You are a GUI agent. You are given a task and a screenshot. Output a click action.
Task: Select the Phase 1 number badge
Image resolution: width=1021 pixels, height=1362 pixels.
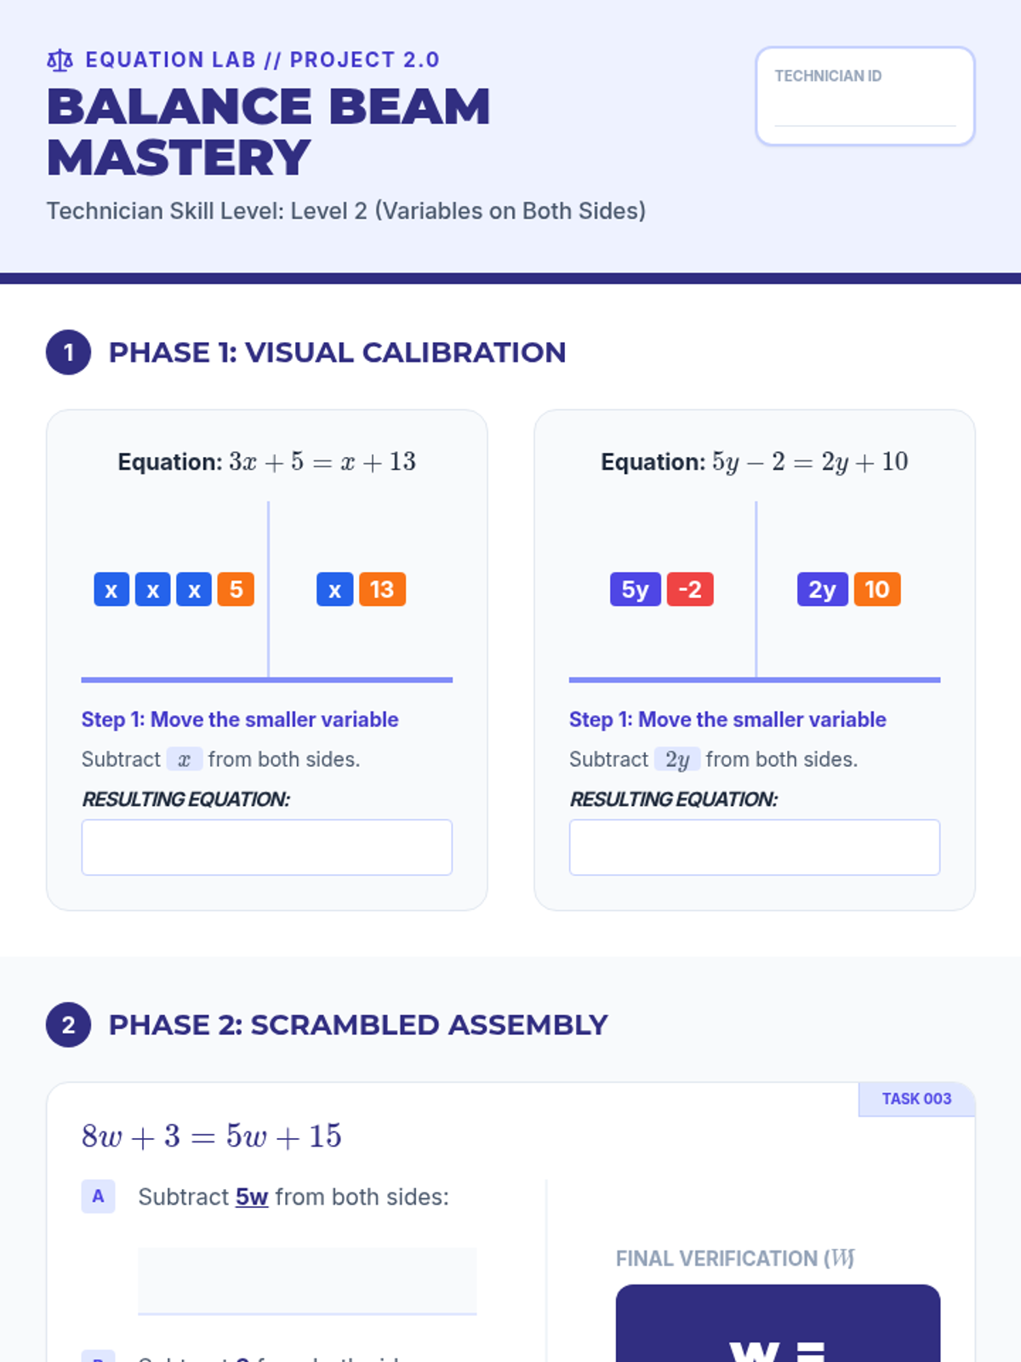(69, 352)
